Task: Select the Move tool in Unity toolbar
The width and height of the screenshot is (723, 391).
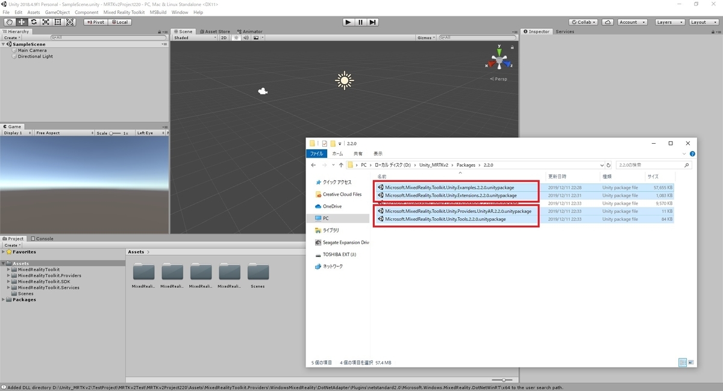Action: [x=21, y=22]
